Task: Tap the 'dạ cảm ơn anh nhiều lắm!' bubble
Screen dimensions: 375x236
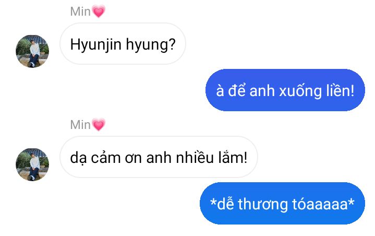Action: click(x=159, y=157)
